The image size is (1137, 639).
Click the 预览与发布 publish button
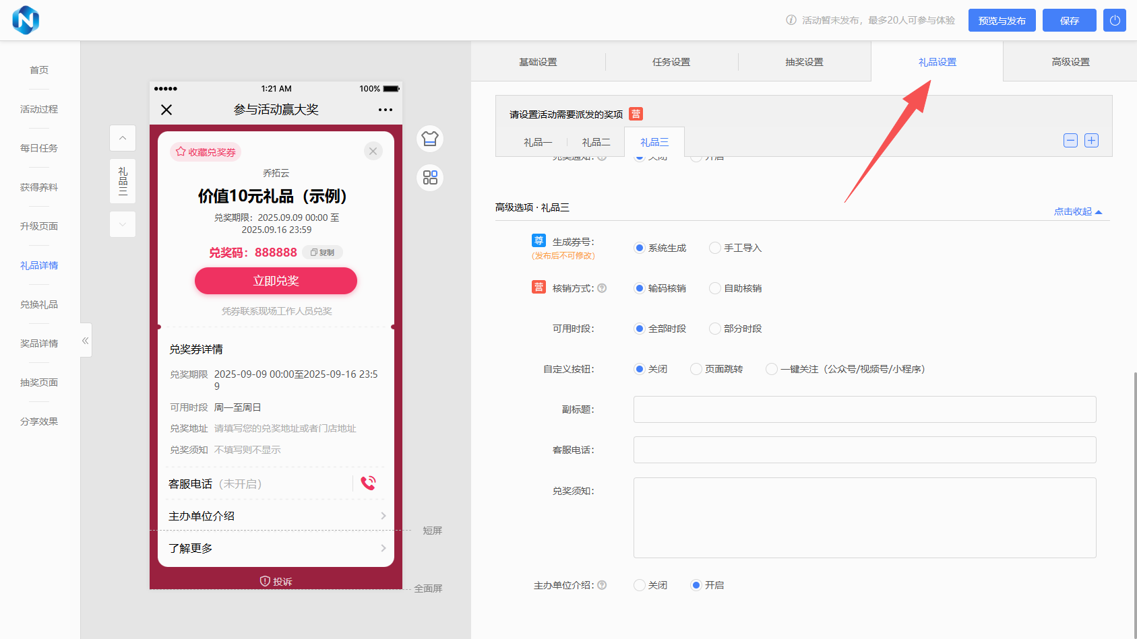1002,20
